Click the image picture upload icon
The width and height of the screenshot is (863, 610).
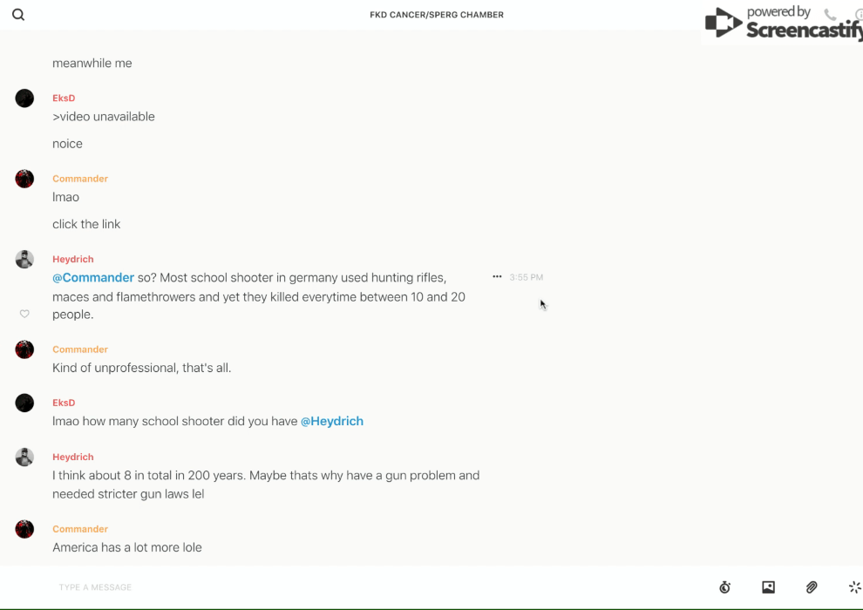tap(768, 587)
